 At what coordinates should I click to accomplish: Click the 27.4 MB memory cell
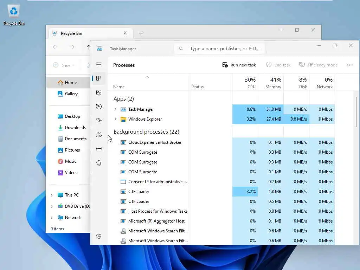coord(271,119)
